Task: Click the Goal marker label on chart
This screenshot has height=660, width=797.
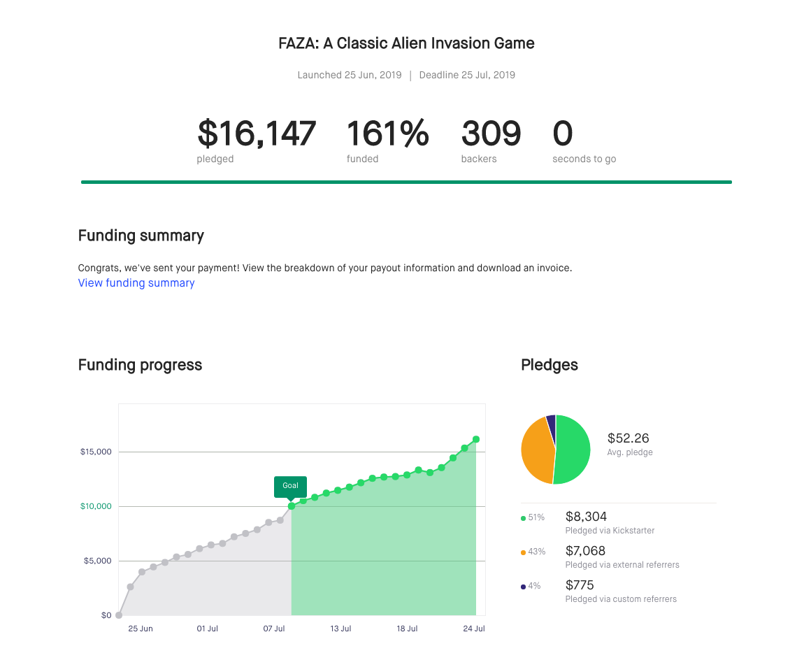Action: point(290,486)
